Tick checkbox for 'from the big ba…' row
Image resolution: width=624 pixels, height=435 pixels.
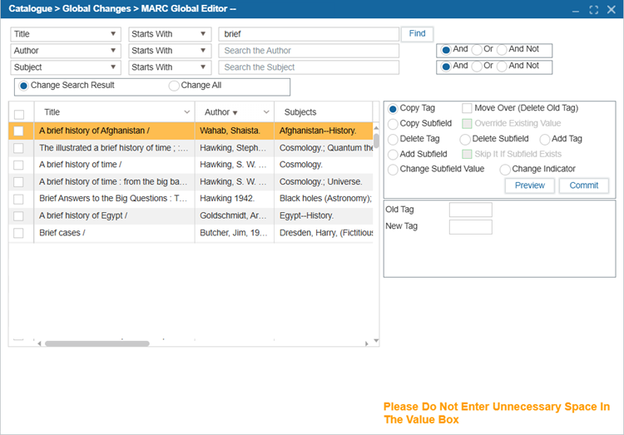click(x=18, y=182)
